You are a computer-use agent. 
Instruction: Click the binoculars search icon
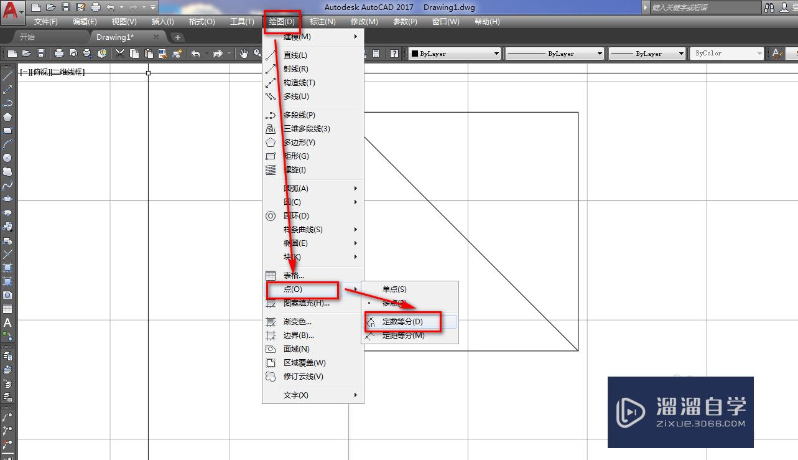[x=770, y=7]
